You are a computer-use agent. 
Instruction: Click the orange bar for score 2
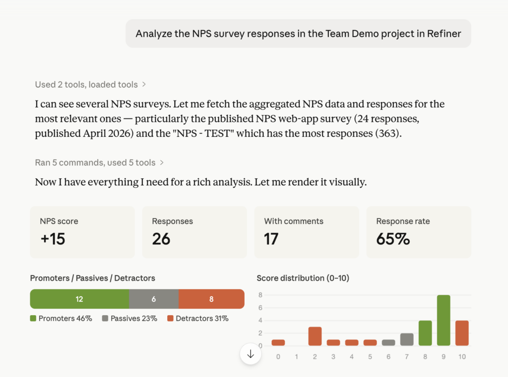coord(315,336)
